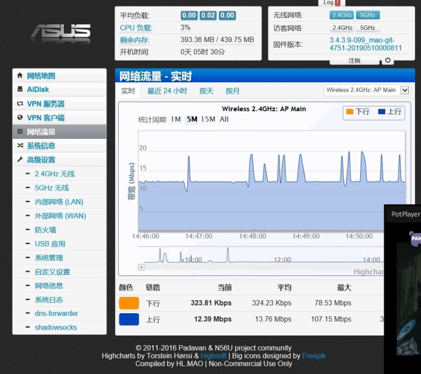
Task: Click the chart scrollbar left arrow
Action: pos(141,267)
